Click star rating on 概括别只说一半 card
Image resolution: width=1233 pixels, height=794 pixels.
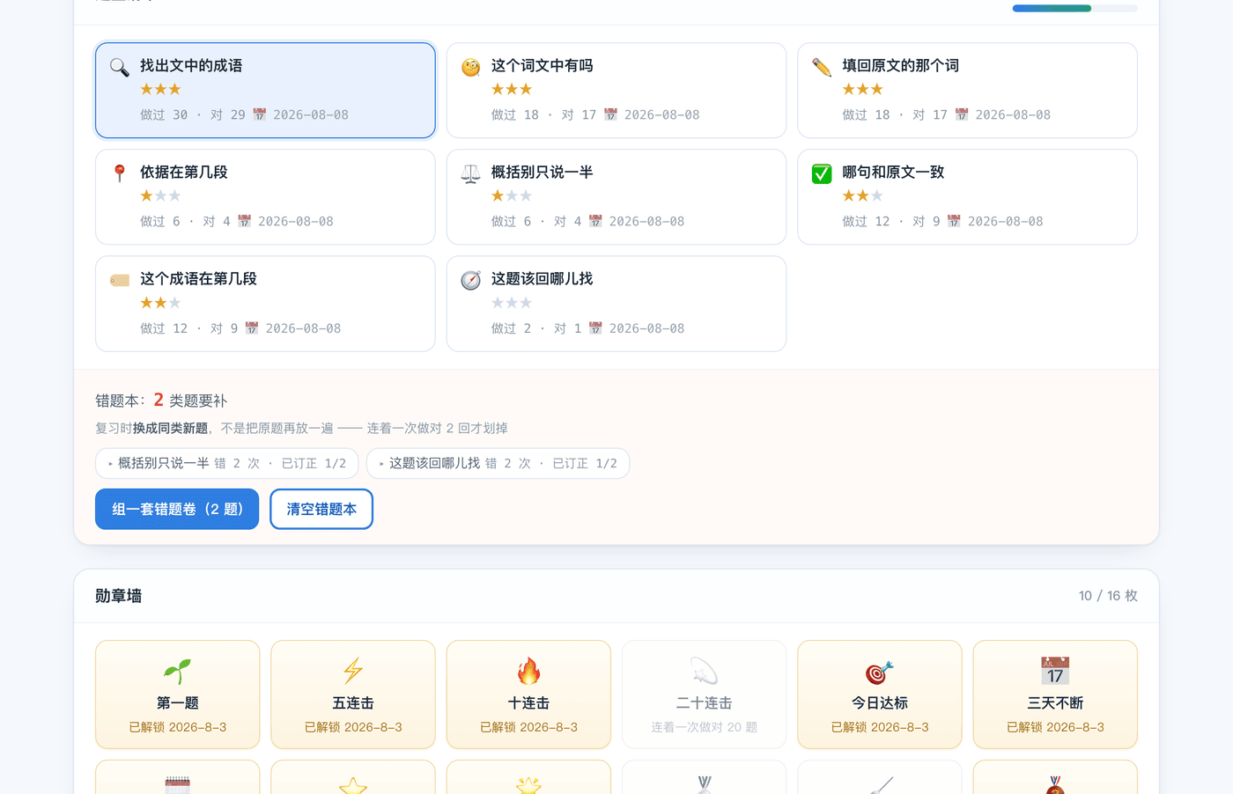coord(512,195)
